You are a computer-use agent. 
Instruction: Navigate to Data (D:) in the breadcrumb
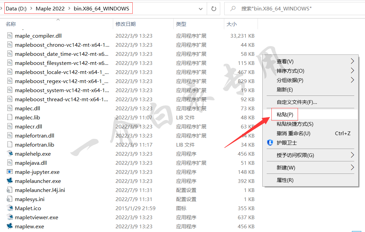click(x=16, y=9)
